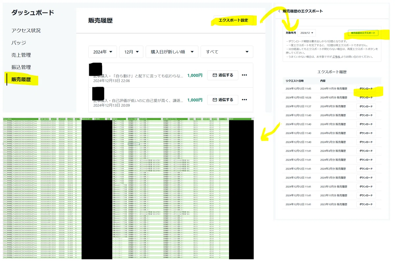Download the 2024年4月分 販売履歴

pyautogui.click(x=366, y=151)
